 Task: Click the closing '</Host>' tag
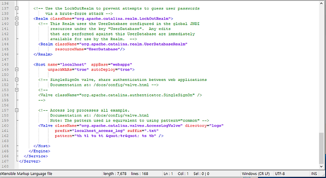tap(42, 146)
